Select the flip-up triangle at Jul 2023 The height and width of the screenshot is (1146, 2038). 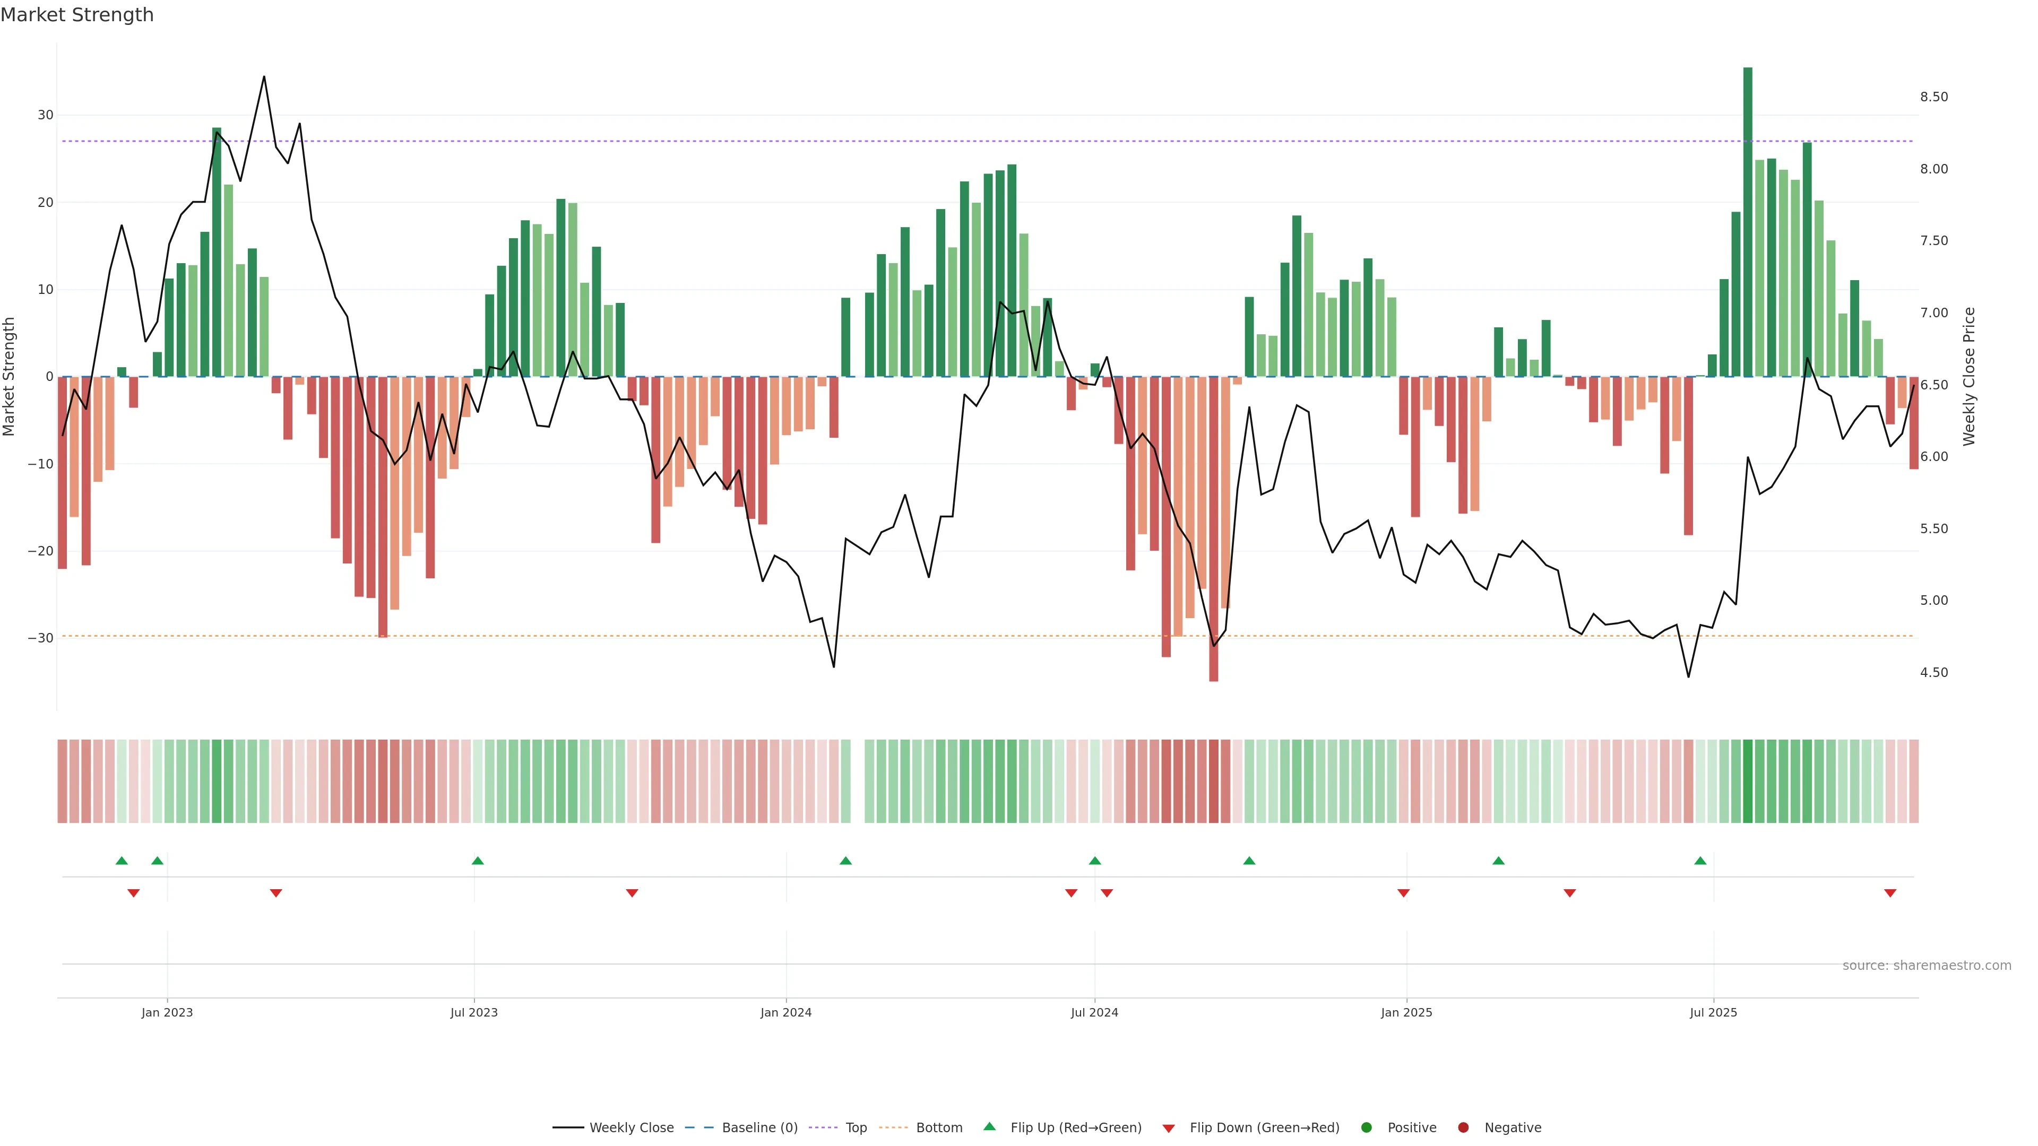point(478,861)
